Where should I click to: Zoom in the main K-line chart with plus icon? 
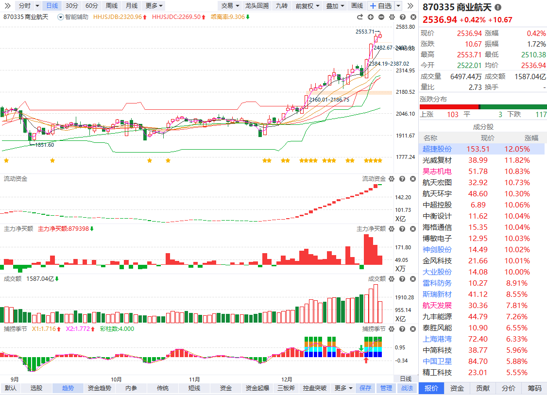371,17
